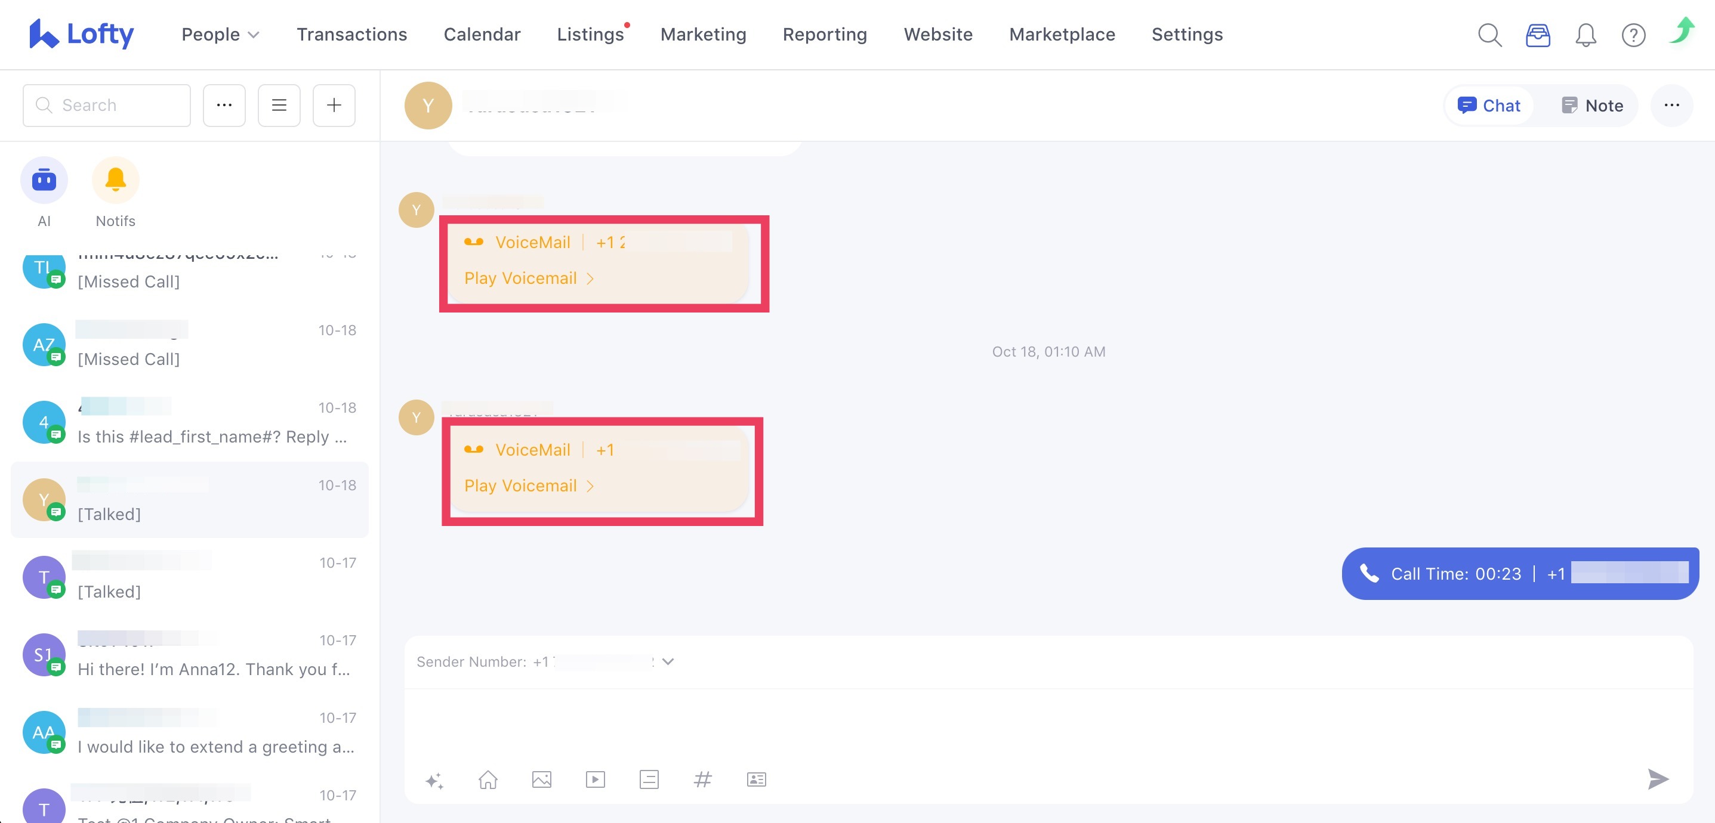The width and height of the screenshot is (1715, 823).
Task: Play the second voicemail below Oct 18
Action: pos(529,485)
